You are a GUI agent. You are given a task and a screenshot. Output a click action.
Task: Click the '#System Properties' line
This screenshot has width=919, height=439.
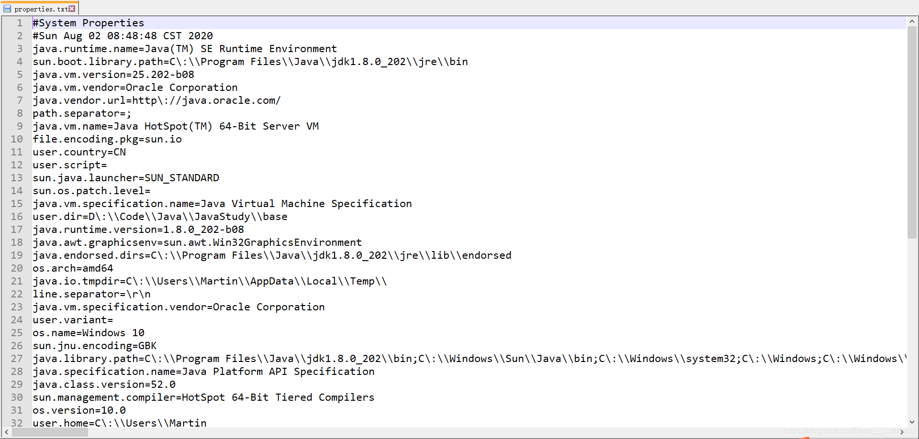(89, 23)
